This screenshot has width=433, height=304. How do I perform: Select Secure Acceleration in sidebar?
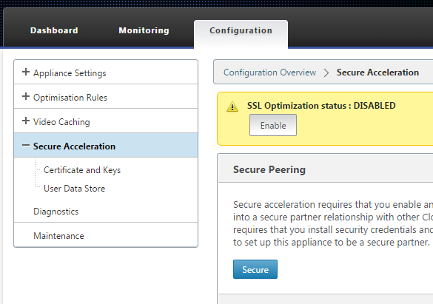pyautogui.click(x=106, y=146)
